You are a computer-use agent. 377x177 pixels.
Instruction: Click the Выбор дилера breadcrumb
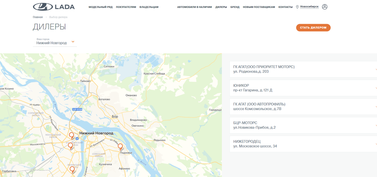pos(58,17)
